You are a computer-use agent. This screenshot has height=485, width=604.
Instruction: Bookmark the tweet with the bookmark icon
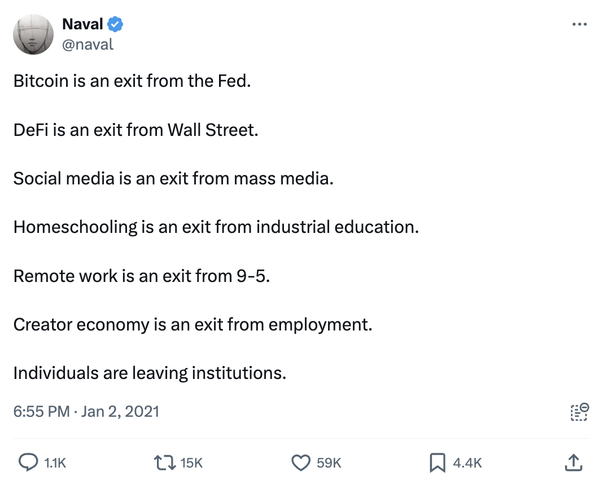pyautogui.click(x=437, y=462)
